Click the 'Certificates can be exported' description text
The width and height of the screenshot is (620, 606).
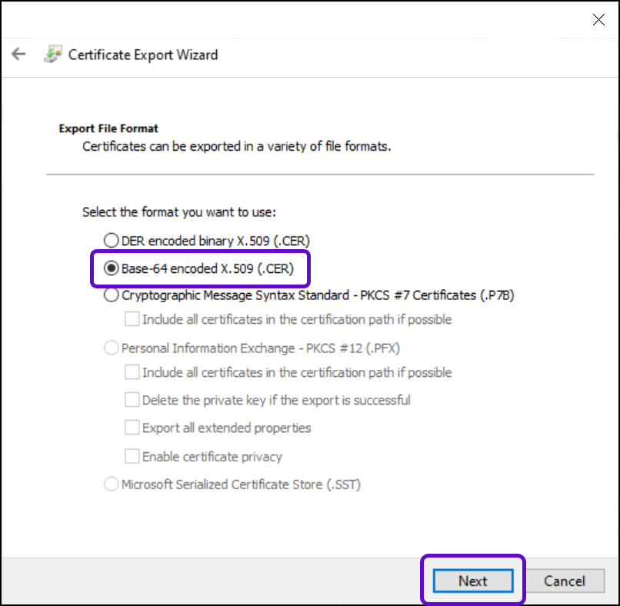[237, 145]
